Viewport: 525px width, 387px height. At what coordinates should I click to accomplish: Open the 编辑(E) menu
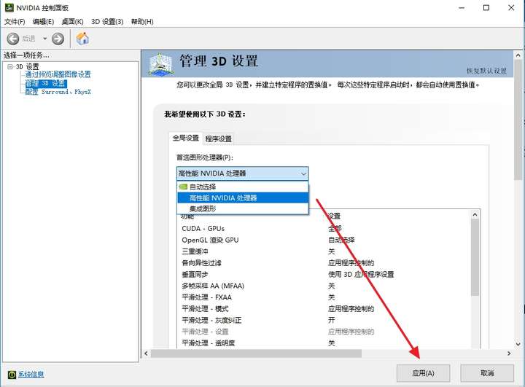point(43,22)
